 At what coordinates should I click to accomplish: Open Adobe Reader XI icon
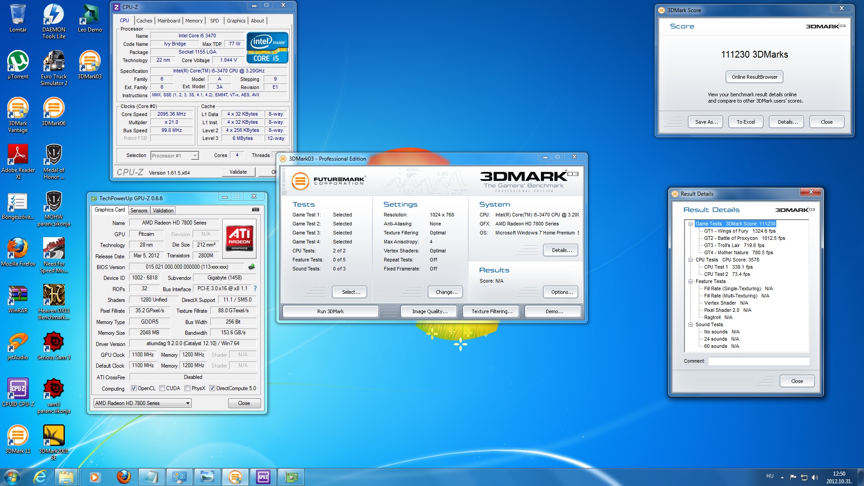point(18,162)
